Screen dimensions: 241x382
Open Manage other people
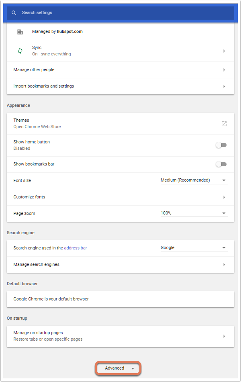pos(120,69)
